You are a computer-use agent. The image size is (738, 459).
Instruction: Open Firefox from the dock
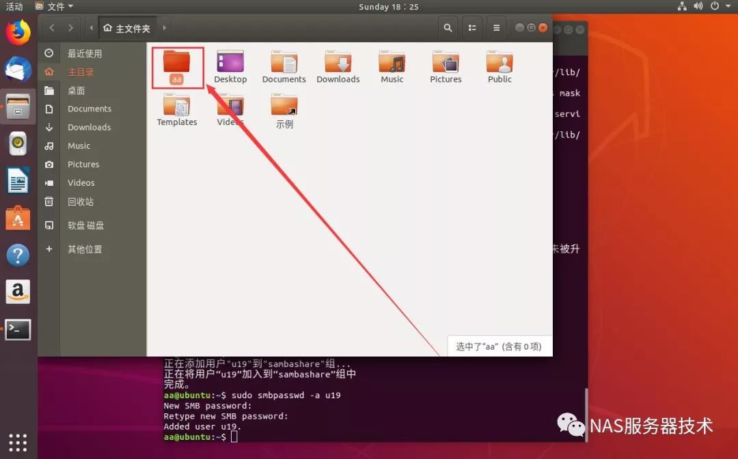click(18, 33)
